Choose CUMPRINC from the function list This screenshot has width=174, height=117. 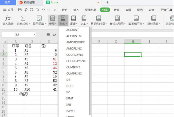(74, 74)
